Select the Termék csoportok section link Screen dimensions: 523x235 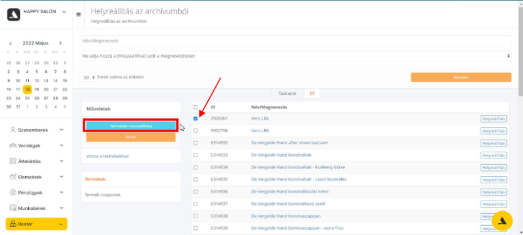(x=102, y=195)
